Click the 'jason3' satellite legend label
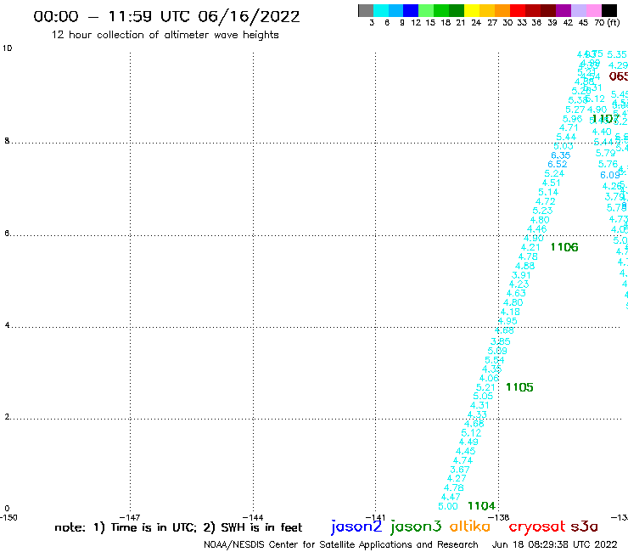This screenshot has width=628, height=552. click(416, 527)
